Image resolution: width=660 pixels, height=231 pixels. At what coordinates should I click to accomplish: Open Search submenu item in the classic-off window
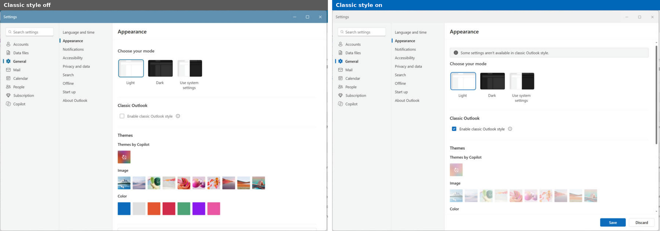point(68,75)
